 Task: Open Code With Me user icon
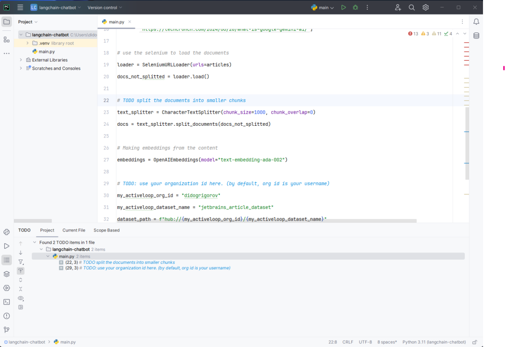tap(398, 7)
